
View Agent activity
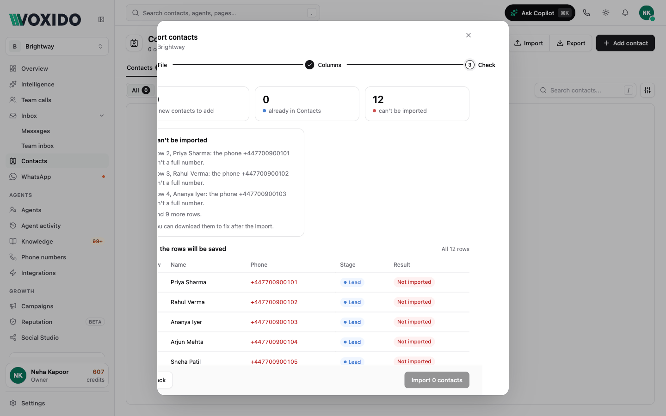point(57,226)
